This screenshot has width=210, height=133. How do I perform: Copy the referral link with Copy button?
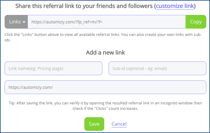tap(196, 22)
